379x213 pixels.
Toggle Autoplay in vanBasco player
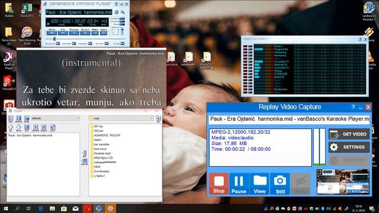(x=122, y=18)
